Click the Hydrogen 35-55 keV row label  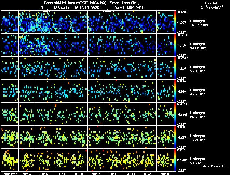(x=197, y=92)
